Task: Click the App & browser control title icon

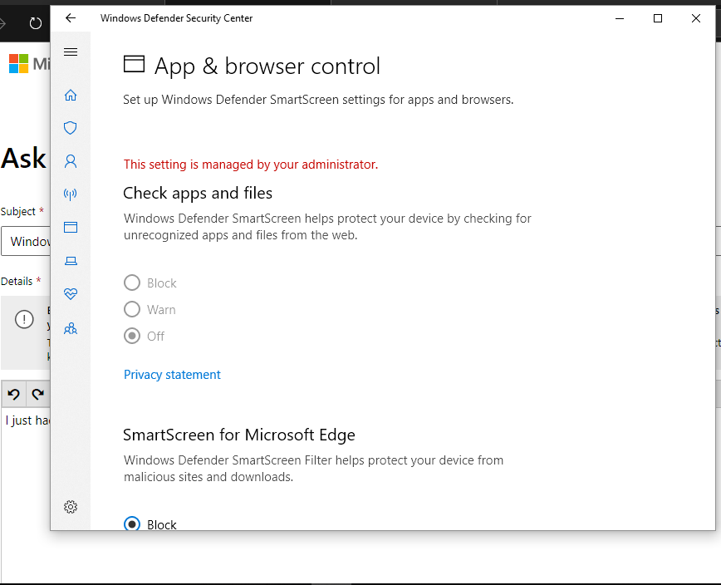Action: (134, 64)
